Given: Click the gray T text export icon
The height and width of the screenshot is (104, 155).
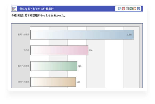Looking at the screenshot, I should point(127,9).
